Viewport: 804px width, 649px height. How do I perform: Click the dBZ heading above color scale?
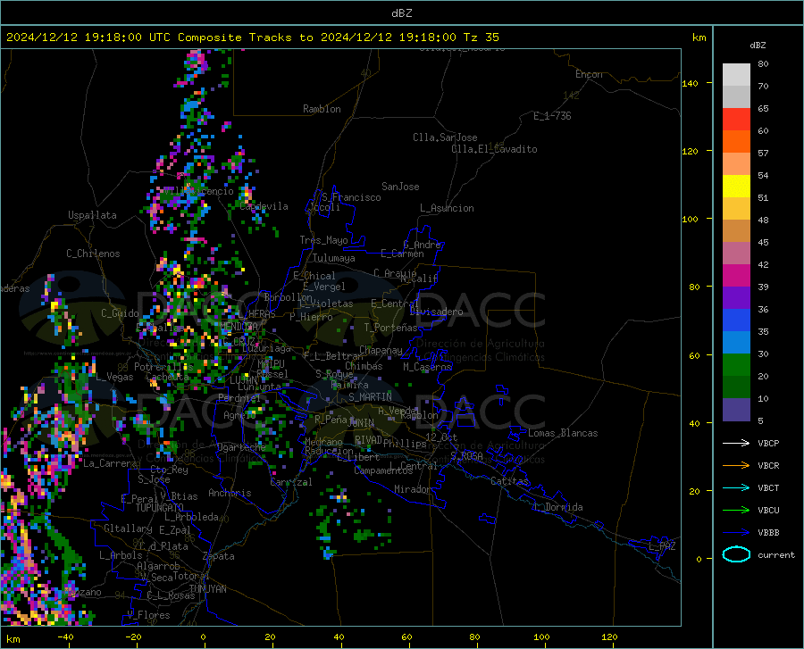coord(758,45)
